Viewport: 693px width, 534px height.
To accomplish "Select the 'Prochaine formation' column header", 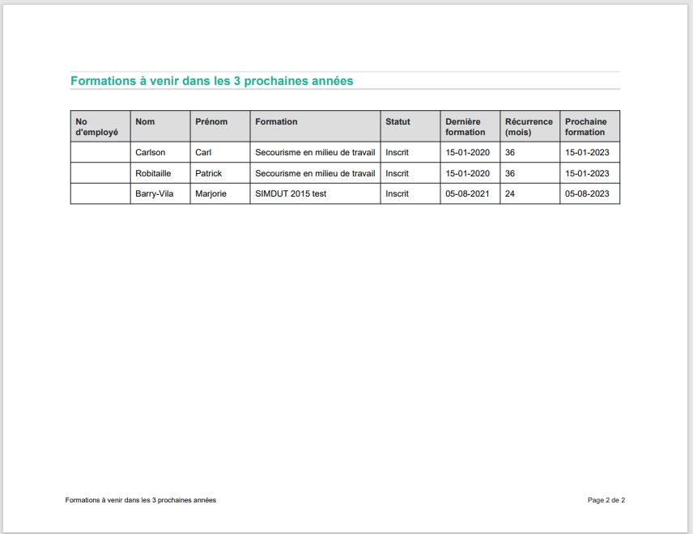I will 590,126.
